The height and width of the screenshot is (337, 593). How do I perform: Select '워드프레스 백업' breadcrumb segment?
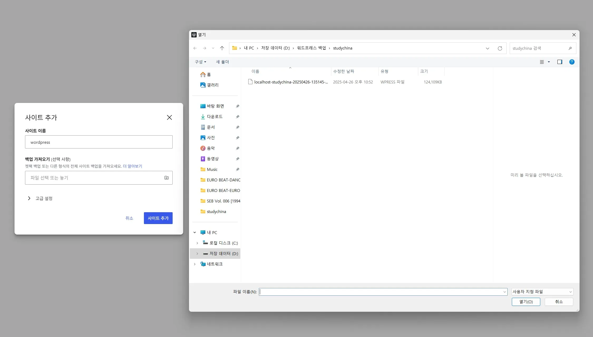[x=311, y=48]
